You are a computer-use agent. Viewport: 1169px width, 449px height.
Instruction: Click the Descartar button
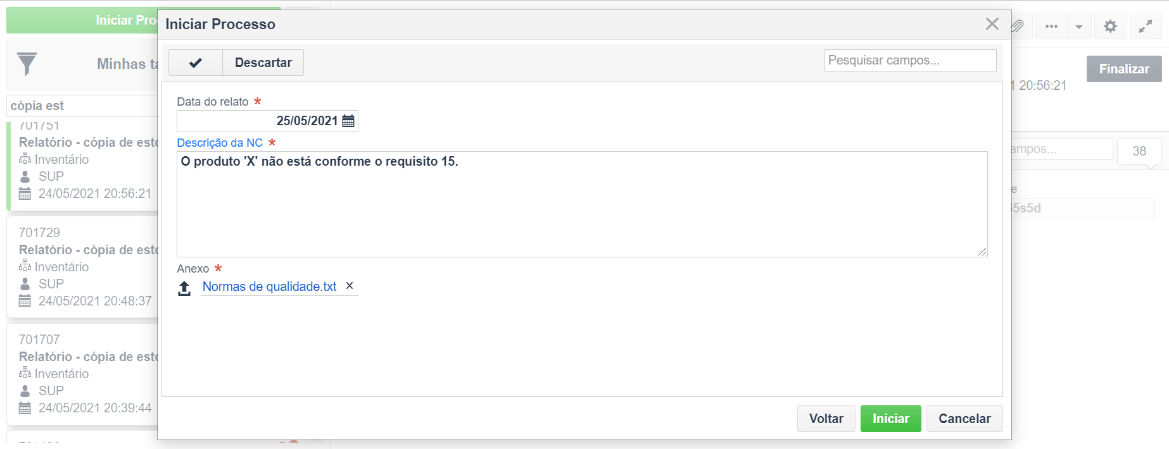coord(263,63)
